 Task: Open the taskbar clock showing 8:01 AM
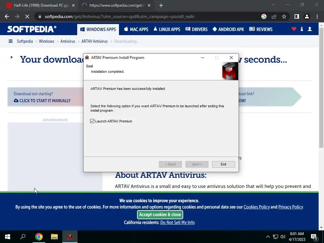[x=297, y=237]
